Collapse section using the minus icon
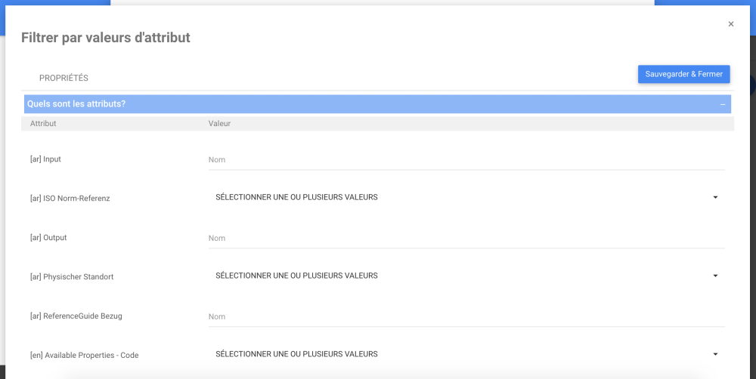Image resolution: width=756 pixels, height=379 pixels. [x=723, y=104]
